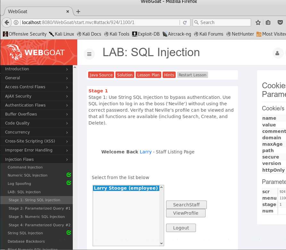
Task: Click green checkmark next to Numeric SQL Injection
Action: tap(69, 175)
